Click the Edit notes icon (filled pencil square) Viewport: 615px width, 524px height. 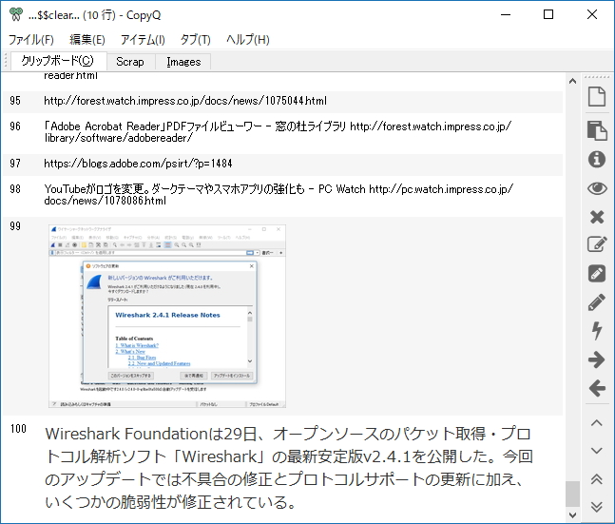(597, 274)
